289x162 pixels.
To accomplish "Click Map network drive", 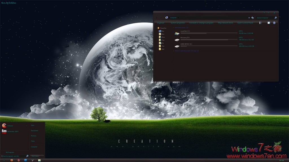I will pos(225,23).
